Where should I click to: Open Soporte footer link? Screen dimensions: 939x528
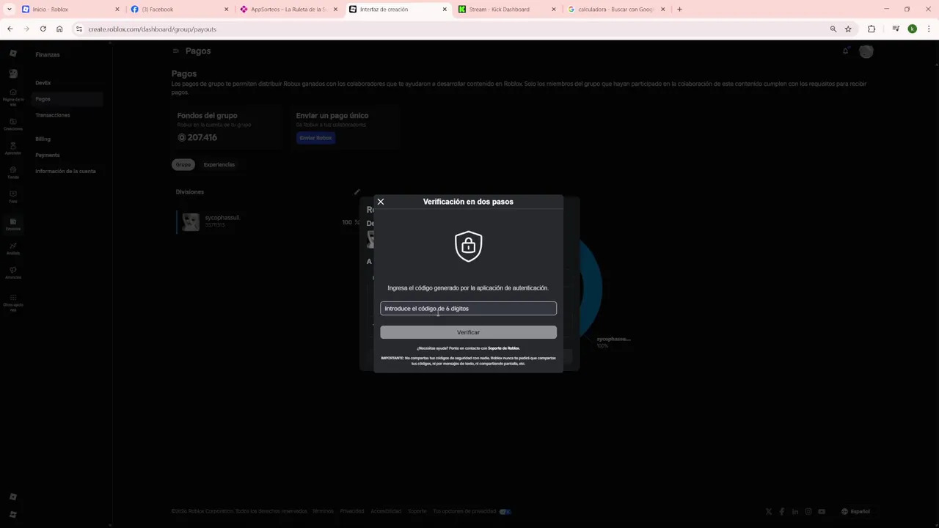[417, 511]
